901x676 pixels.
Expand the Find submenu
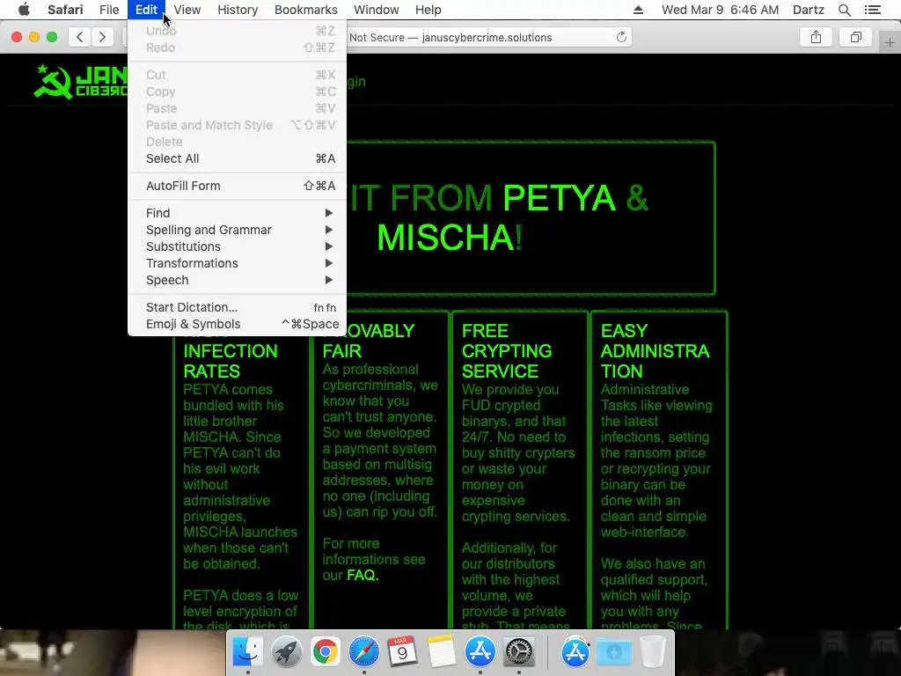238,213
